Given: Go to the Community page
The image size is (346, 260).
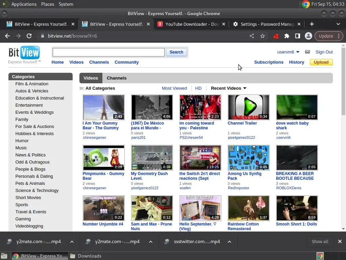Looking at the screenshot, I should (126, 62).
